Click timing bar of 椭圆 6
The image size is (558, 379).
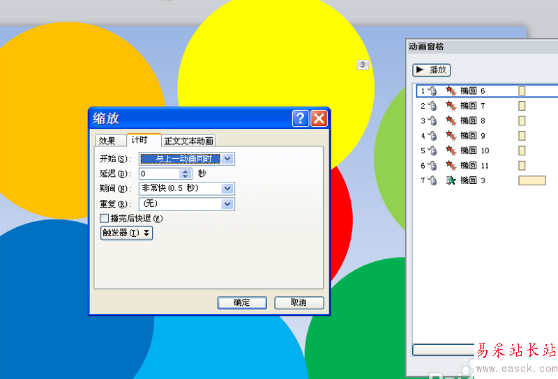click(x=522, y=91)
